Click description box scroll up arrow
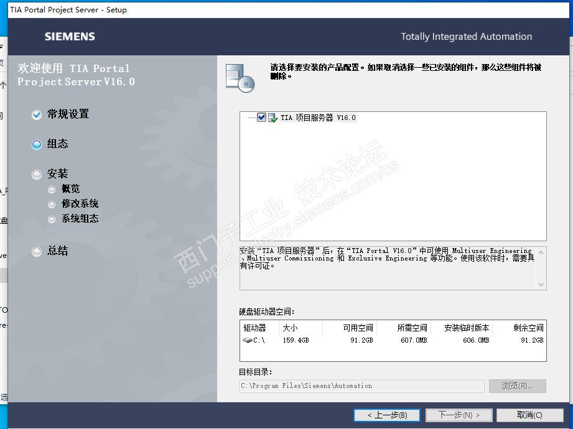This screenshot has height=429, width=573. click(x=541, y=252)
